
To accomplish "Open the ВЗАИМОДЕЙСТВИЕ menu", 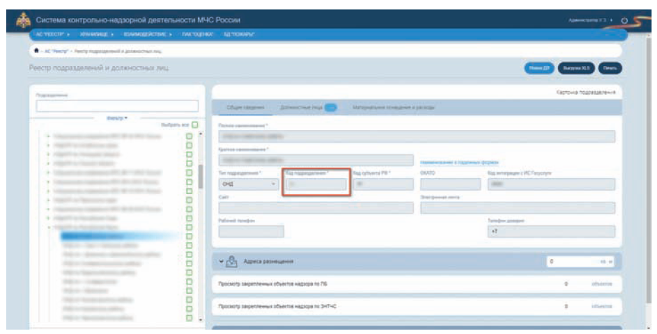I will tap(148, 34).
